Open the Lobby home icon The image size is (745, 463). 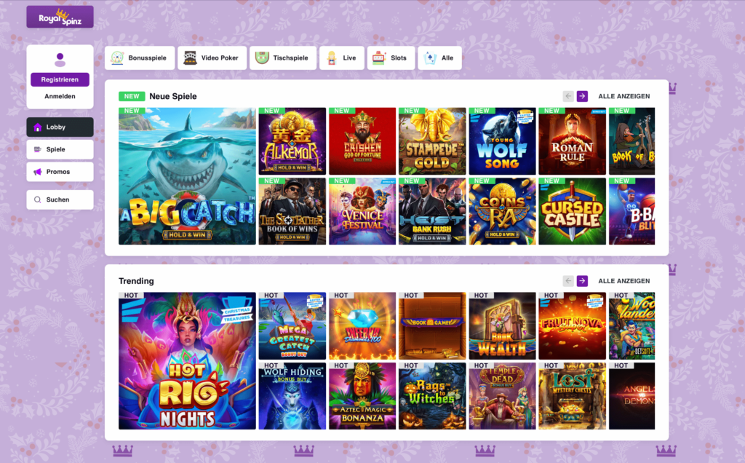(x=38, y=127)
